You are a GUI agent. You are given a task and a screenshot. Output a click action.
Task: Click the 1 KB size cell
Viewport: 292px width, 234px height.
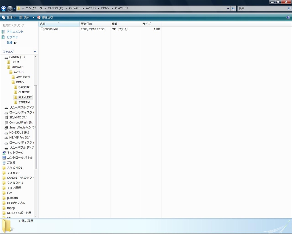coord(157,29)
